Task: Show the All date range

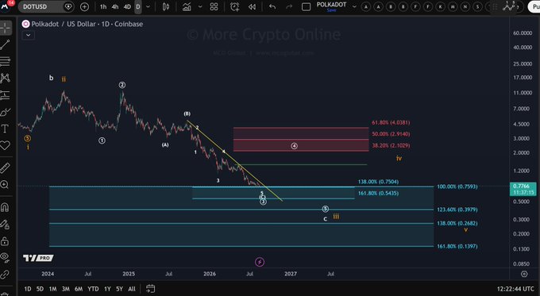Action: pos(132,289)
